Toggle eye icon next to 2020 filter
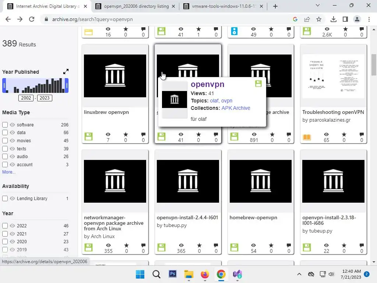The height and width of the screenshot is (283, 377). click(x=12, y=242)
